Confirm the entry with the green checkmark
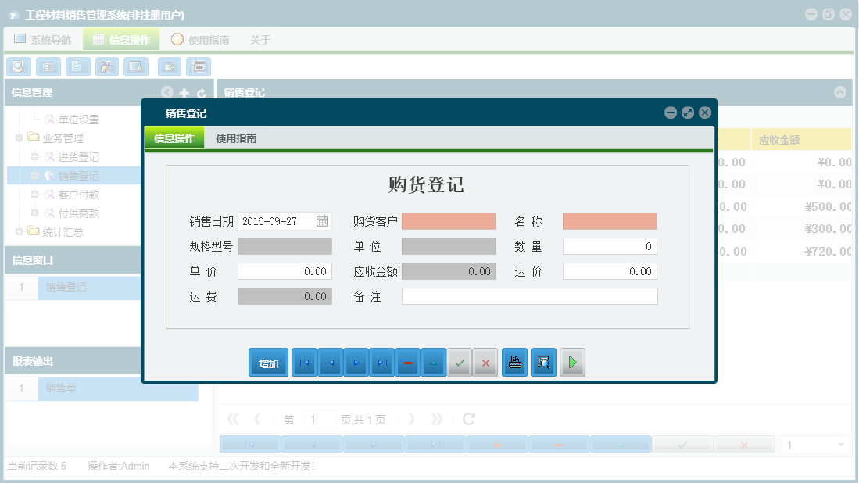The image size is (859, 483). click(x=460, y=362)
